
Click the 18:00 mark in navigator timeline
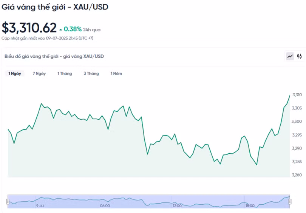point(250,206)
